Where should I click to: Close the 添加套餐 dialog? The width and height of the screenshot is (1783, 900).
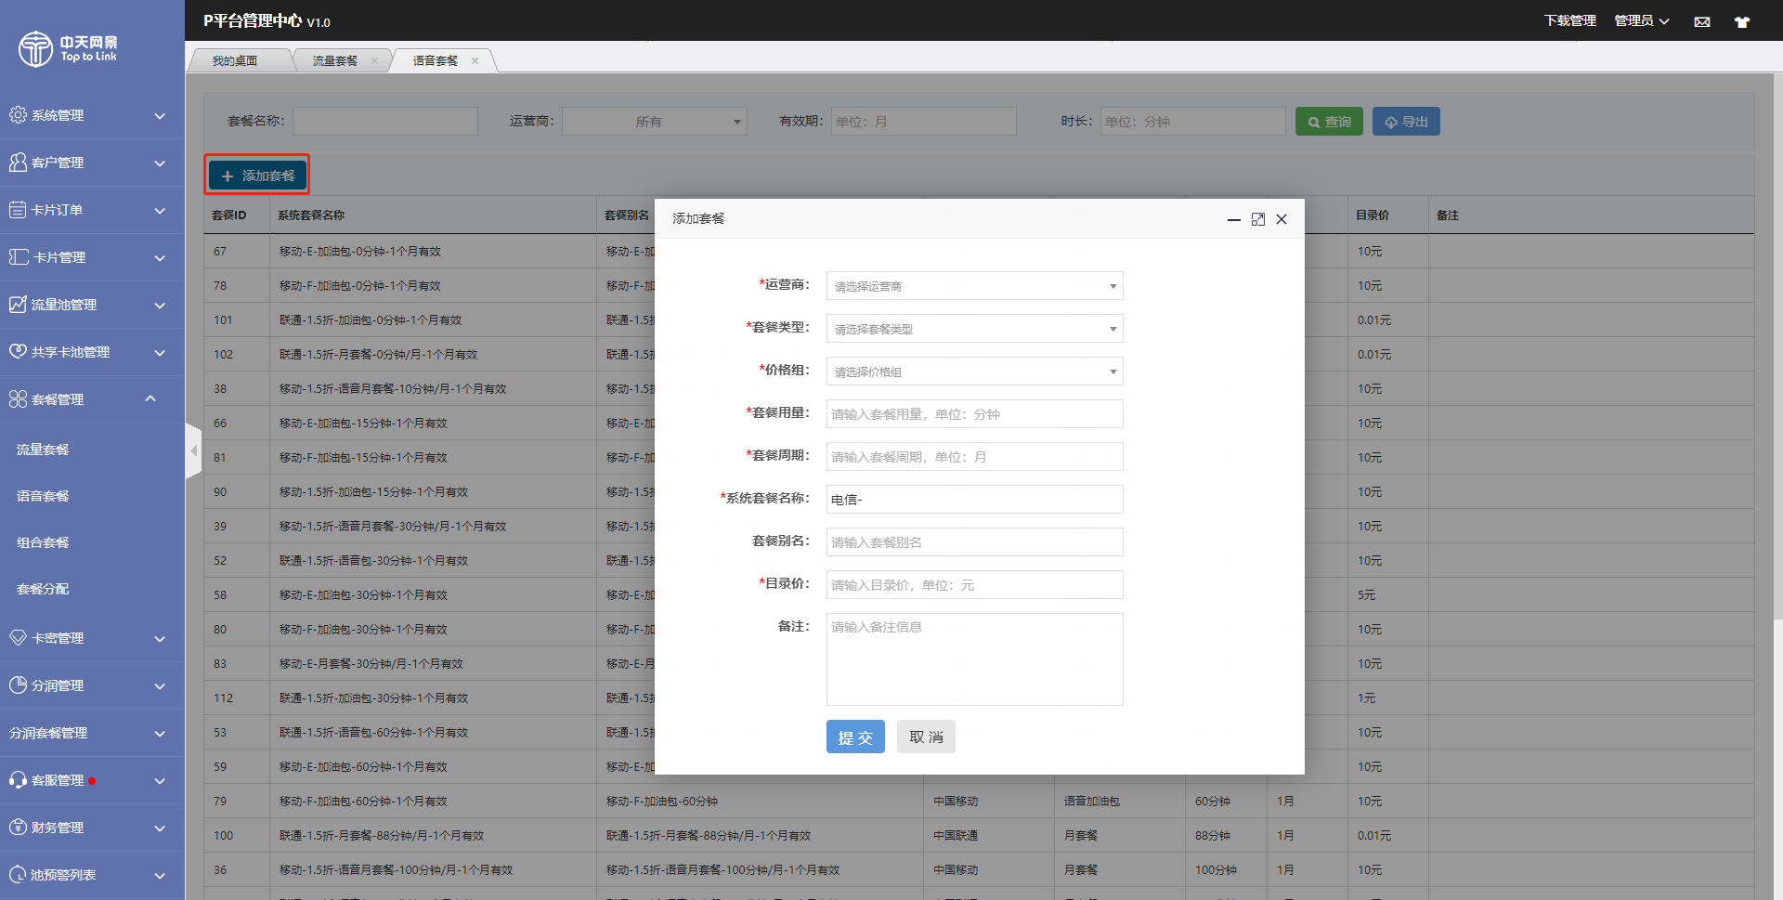(1282, 219)
